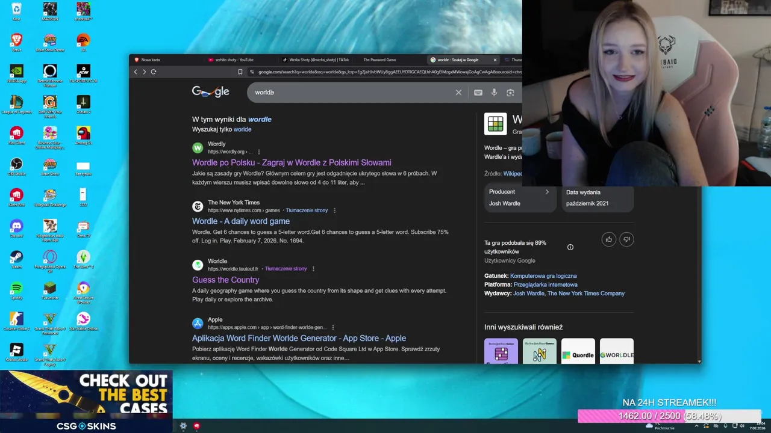Go back using the browser back arrow

click(x=136, y=72)
